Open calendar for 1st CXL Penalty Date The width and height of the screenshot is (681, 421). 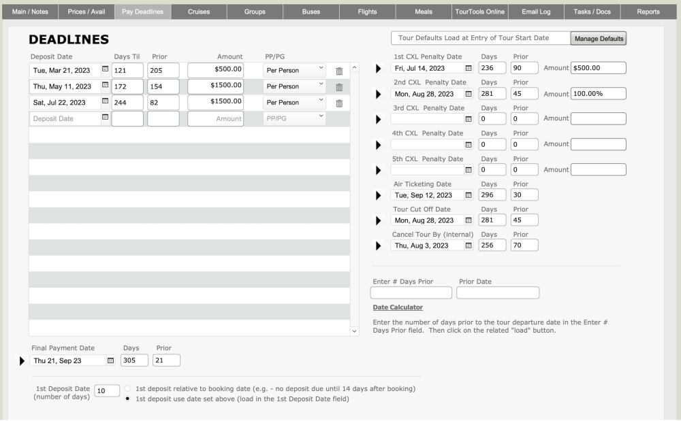tap(469, 68)
